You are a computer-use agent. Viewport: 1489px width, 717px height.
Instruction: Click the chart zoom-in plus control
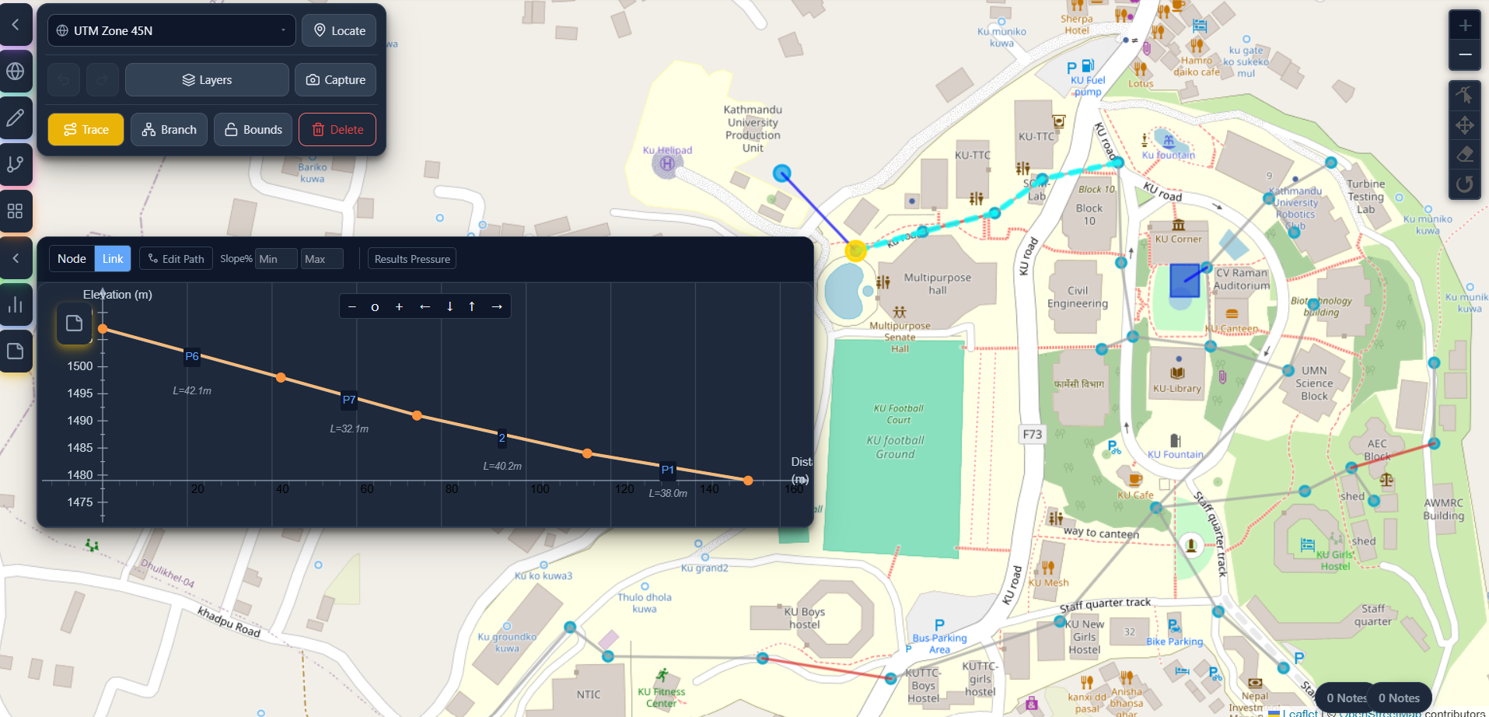coord(399,306)
